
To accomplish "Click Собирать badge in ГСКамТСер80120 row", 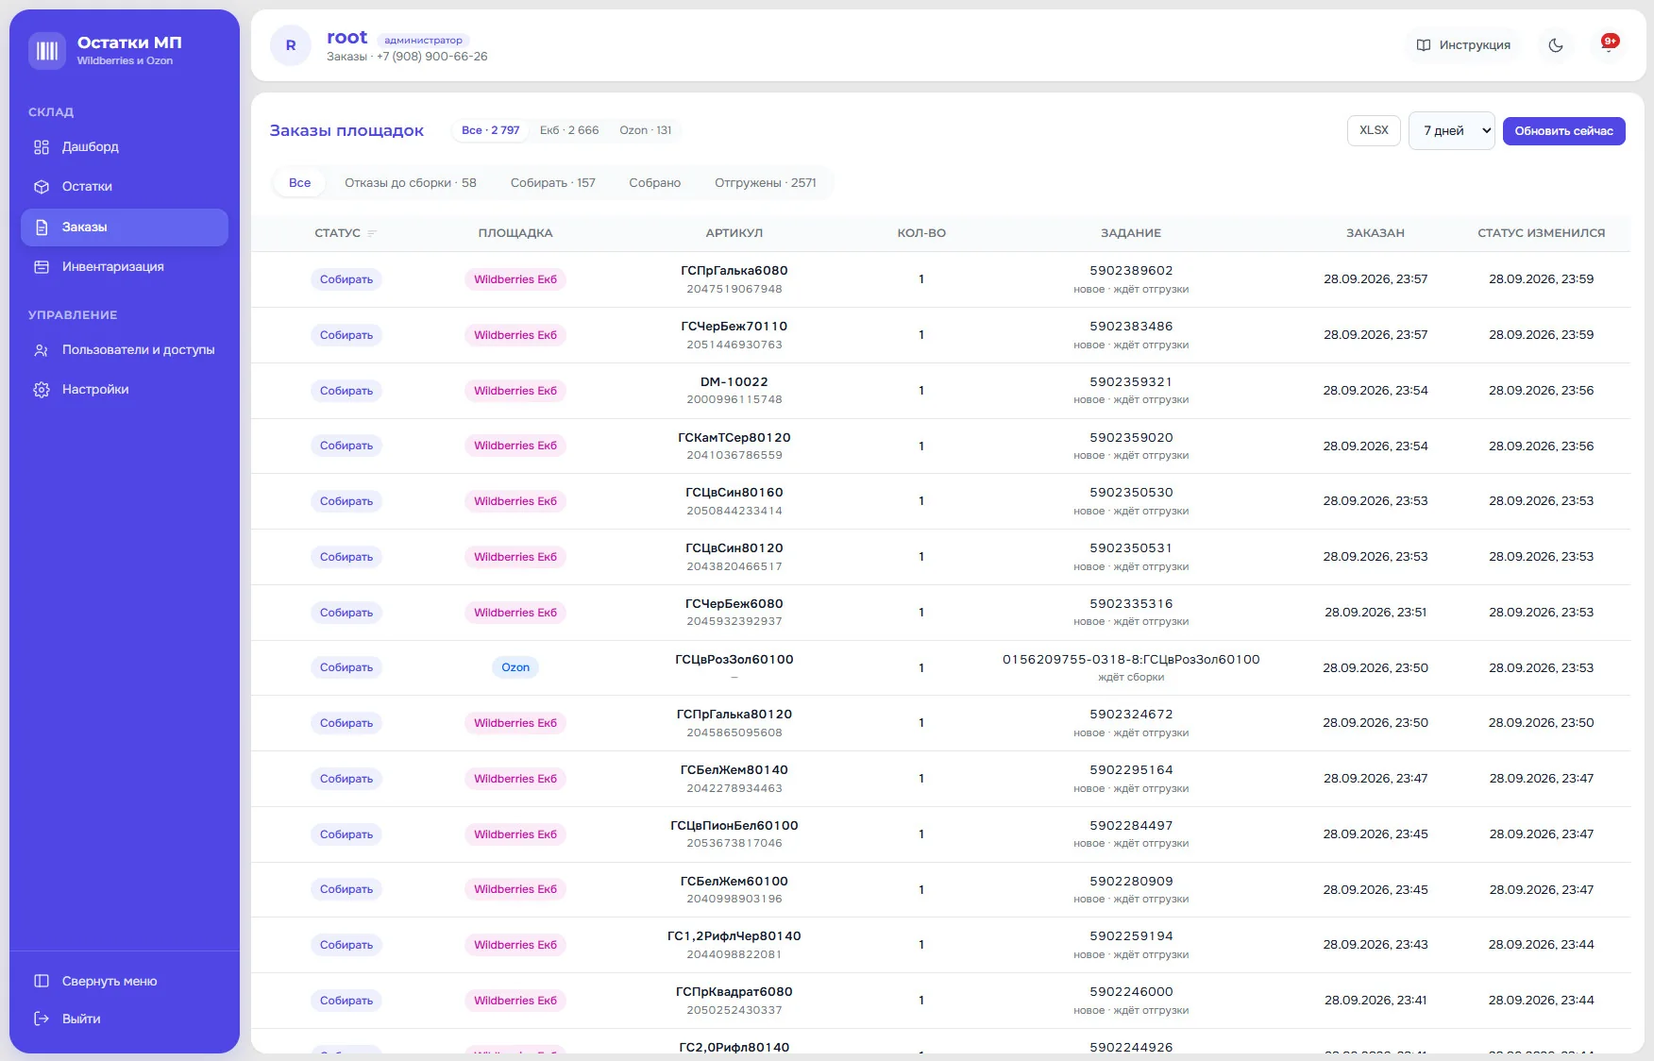I will (x=346, y=446).
